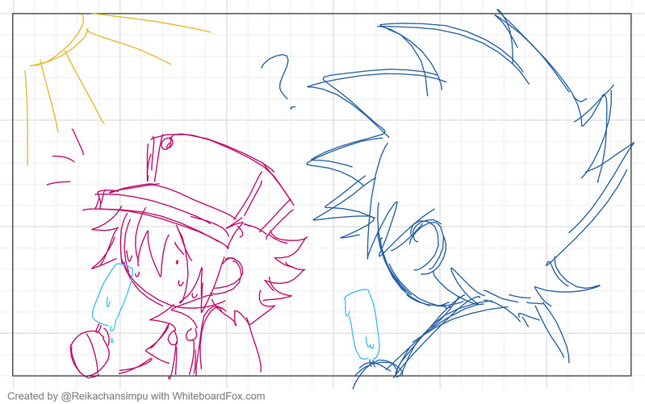Click the 'Created by @Reikachansimpu with WhiteboardFox.com' caption

136,396
